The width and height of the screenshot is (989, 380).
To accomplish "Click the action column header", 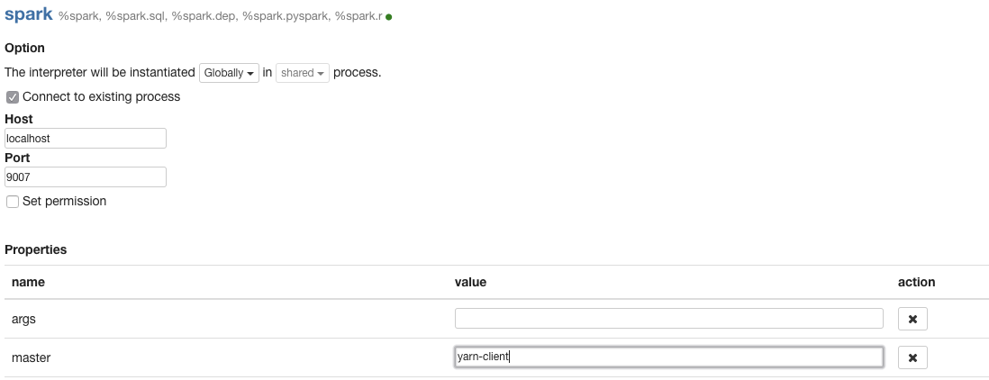I will [916, 282].
